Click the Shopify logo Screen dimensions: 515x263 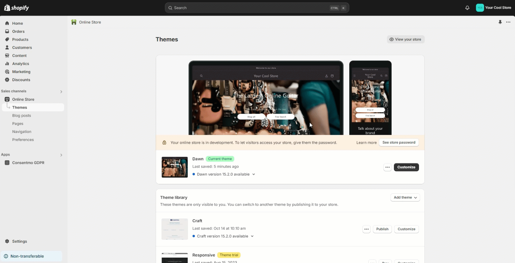point(17,8)
